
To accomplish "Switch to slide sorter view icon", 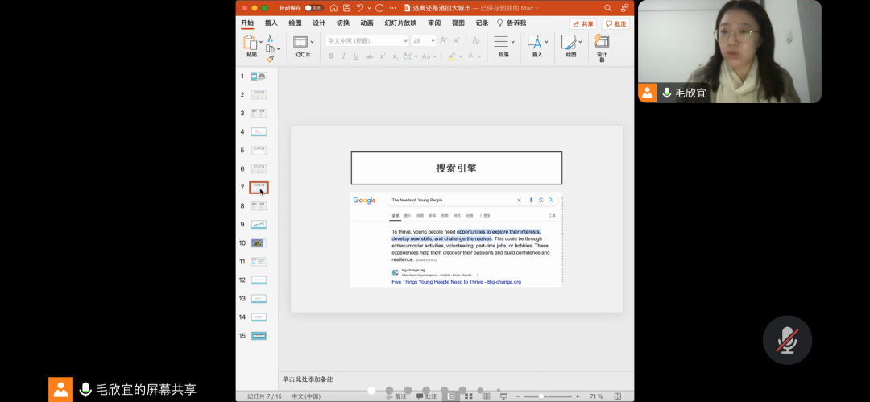I will point(467,396).
